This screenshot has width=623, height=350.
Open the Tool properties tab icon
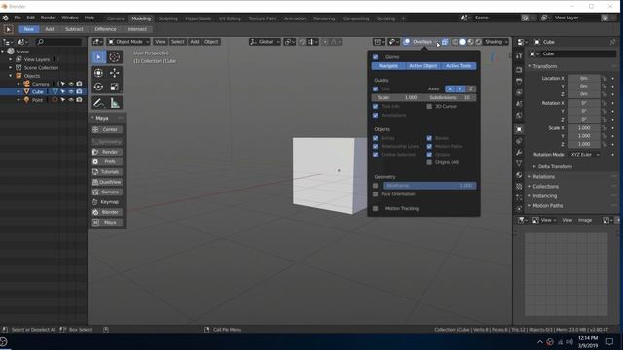click(519, 56)
